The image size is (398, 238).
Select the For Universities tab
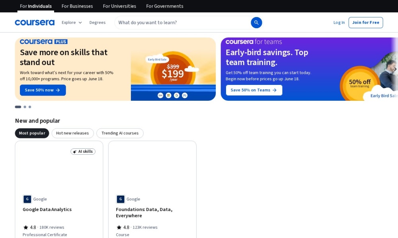click(119, 6)
